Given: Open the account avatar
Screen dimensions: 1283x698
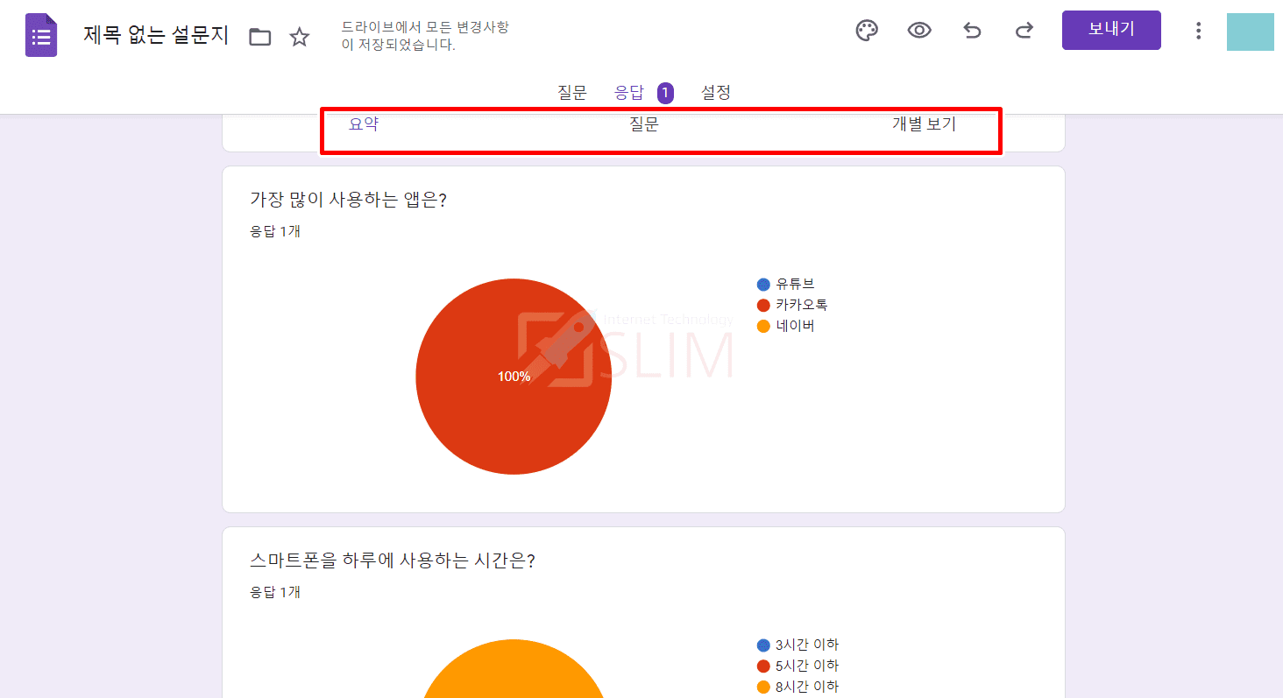Looking at the screenshot, I should point(1251,32).
